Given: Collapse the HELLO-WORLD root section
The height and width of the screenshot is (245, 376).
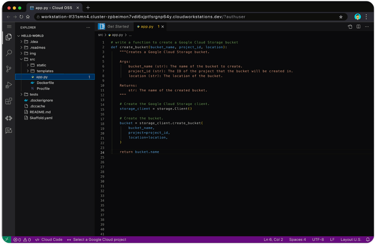Looking at the screenshot, I should pyautogui.click(x=32, y=36).
